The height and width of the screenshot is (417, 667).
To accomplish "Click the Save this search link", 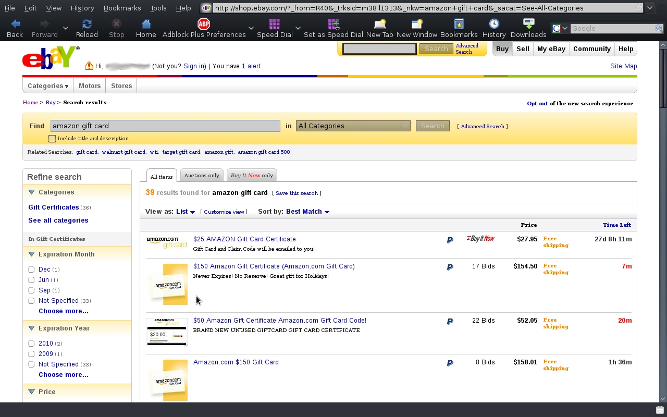I will click(296, 193).
